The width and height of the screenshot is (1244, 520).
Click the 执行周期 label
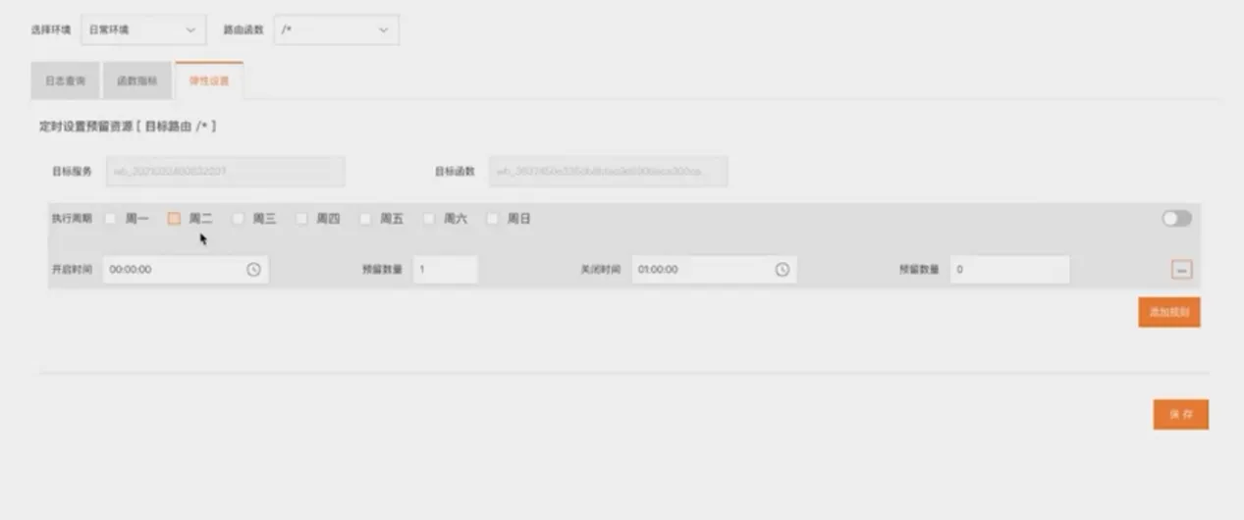[x=72, y=220]
